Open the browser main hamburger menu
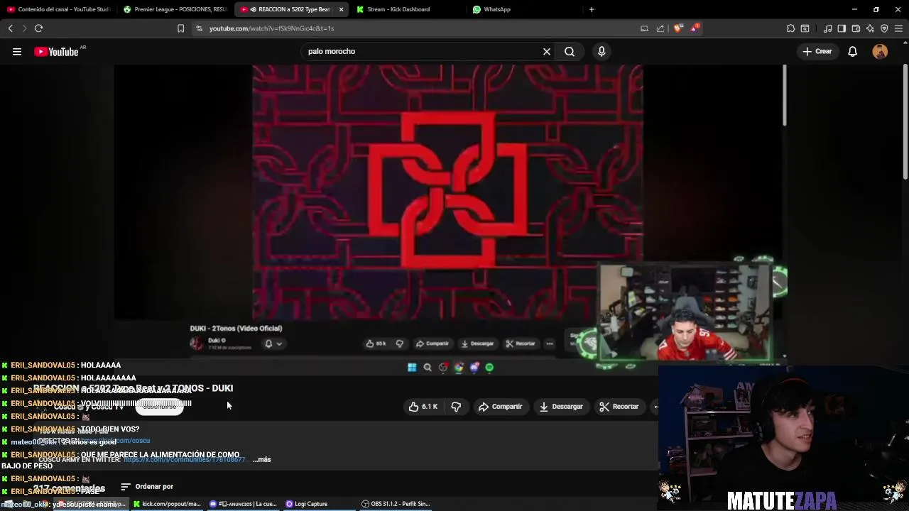 (898, 28)
